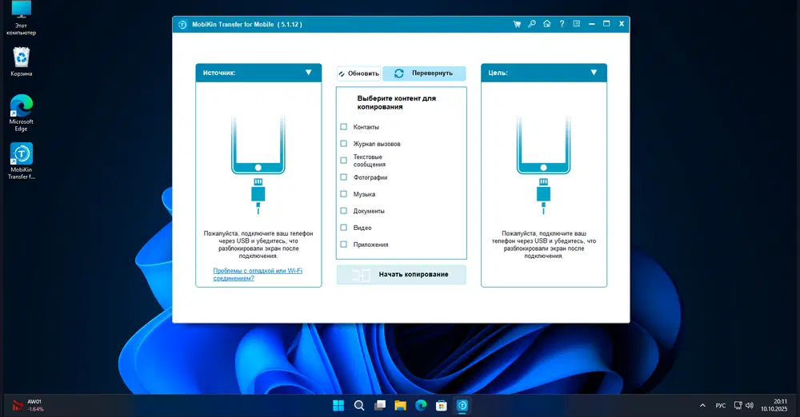Viewport: 800px width, 417px height.
Task: Click the source phone illustration
Action: [258, 164]
